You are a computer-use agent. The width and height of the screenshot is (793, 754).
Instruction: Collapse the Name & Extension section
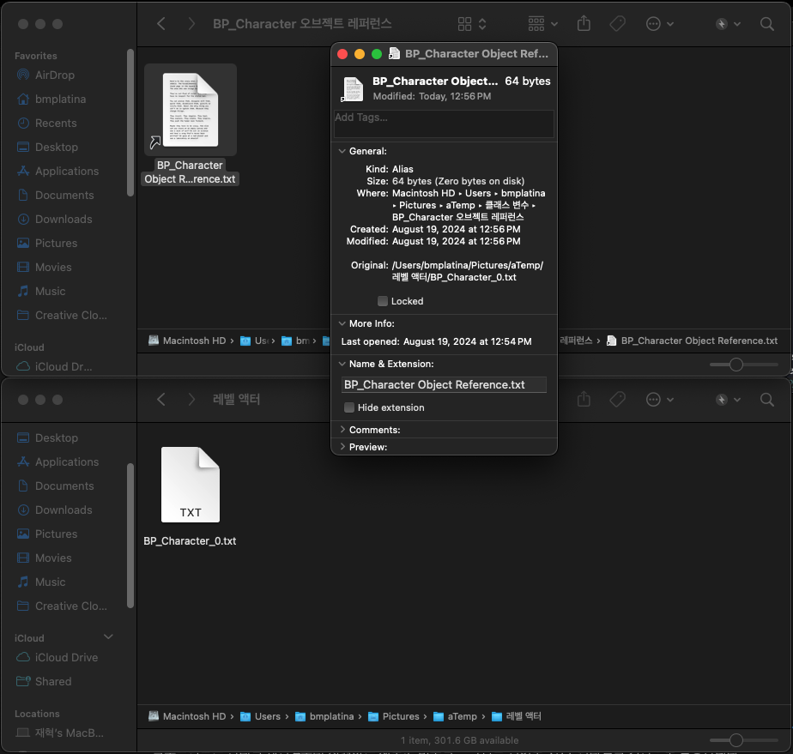pyautogui.click(x=342, y=364)
